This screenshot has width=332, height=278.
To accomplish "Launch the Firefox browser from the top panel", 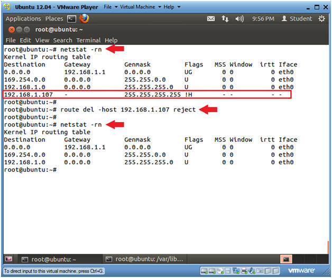I will click(84, 18).
